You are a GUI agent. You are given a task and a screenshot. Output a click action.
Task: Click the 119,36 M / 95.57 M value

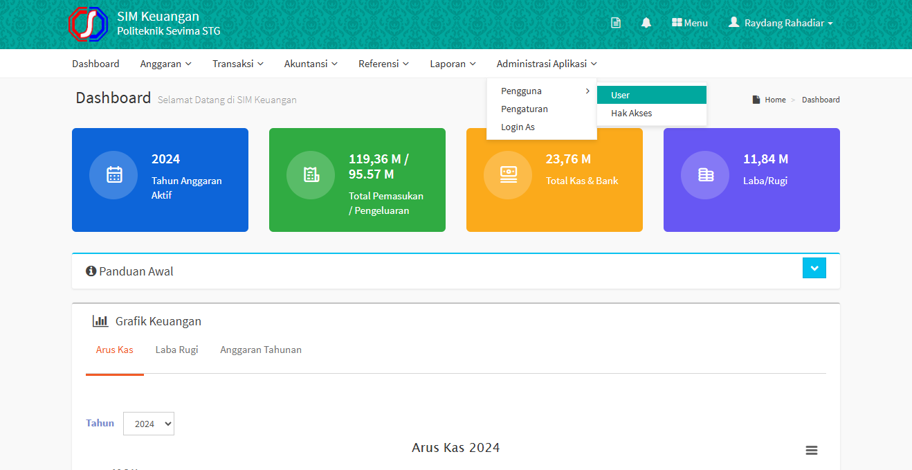[x=379, y=167]
